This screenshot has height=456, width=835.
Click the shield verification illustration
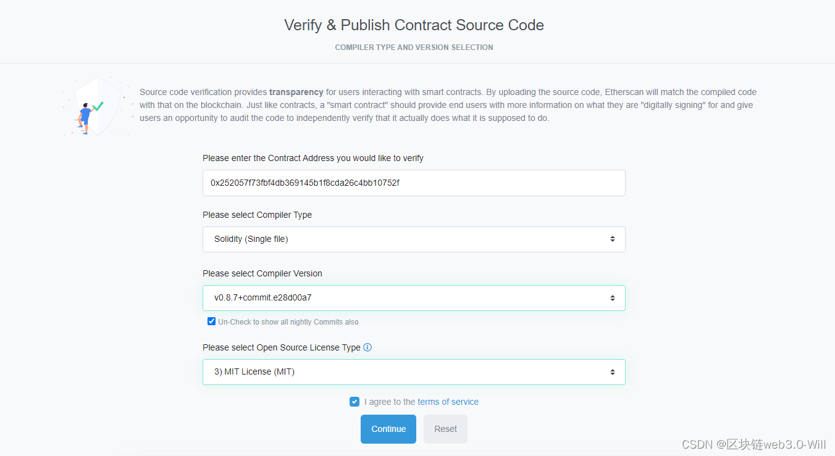[x=98, y=106]
